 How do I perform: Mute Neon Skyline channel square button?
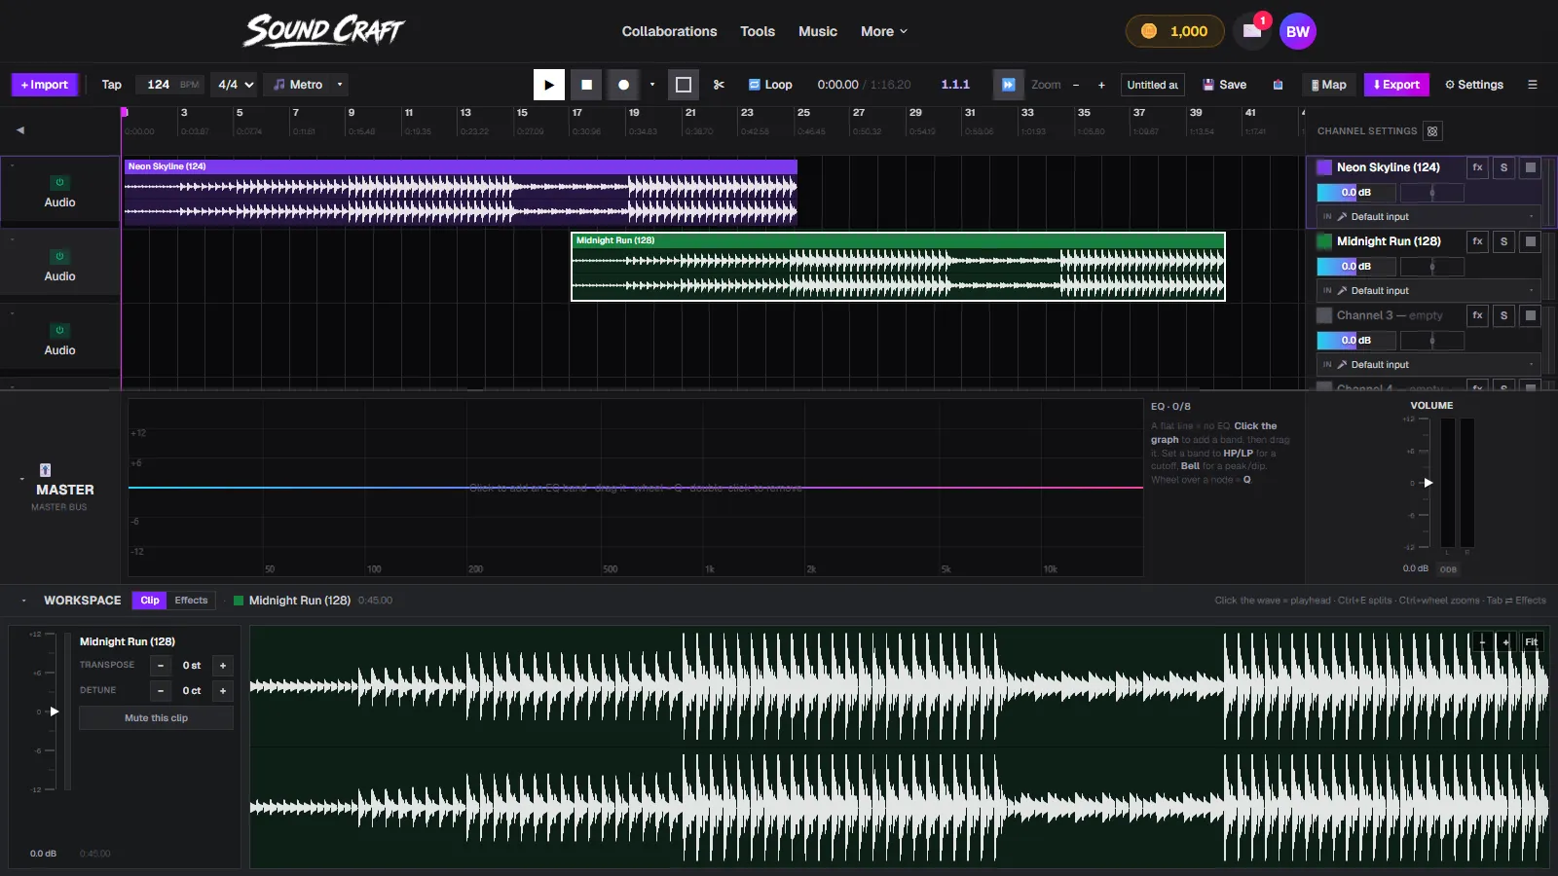coord(1531,167)
